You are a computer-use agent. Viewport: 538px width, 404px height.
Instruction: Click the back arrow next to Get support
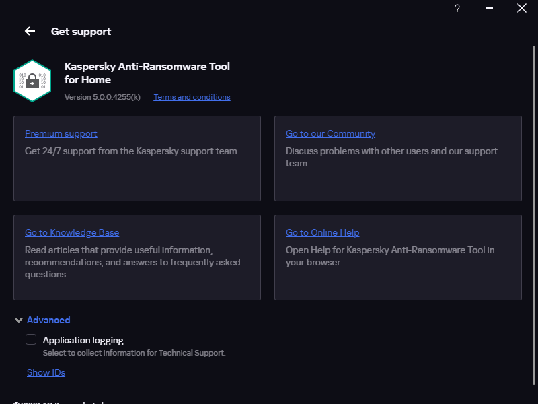30,31
